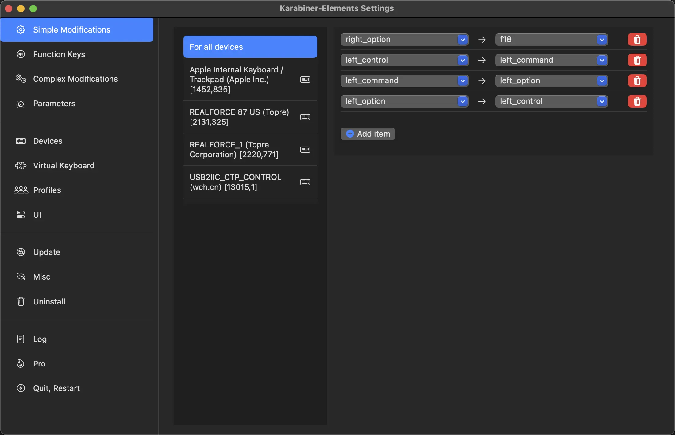This screenshot has width=675, height=435.
Task: Click the Uninstall trash icon in sidebar
Action: [x=21, y=301]
